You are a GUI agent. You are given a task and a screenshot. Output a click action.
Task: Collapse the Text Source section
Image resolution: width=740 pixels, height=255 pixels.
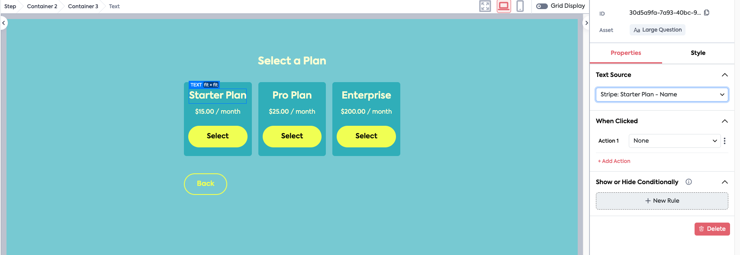(724, 75)
